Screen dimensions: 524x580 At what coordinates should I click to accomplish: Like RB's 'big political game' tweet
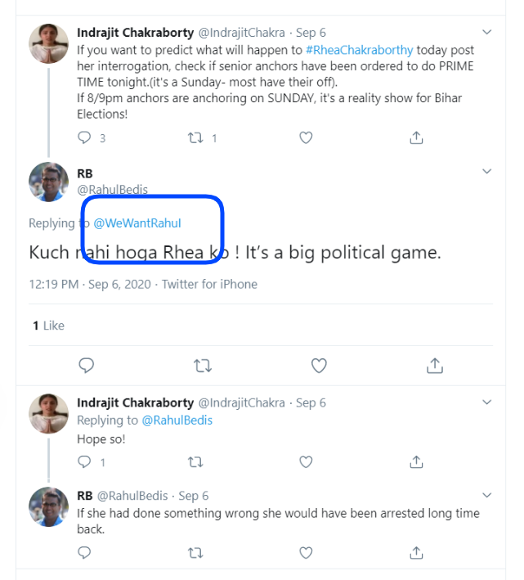click(x=319, y=365)
